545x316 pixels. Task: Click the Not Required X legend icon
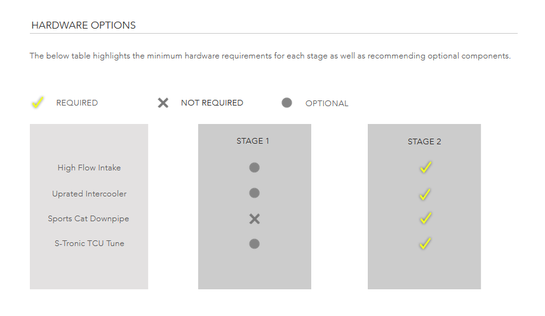point(163,102)
